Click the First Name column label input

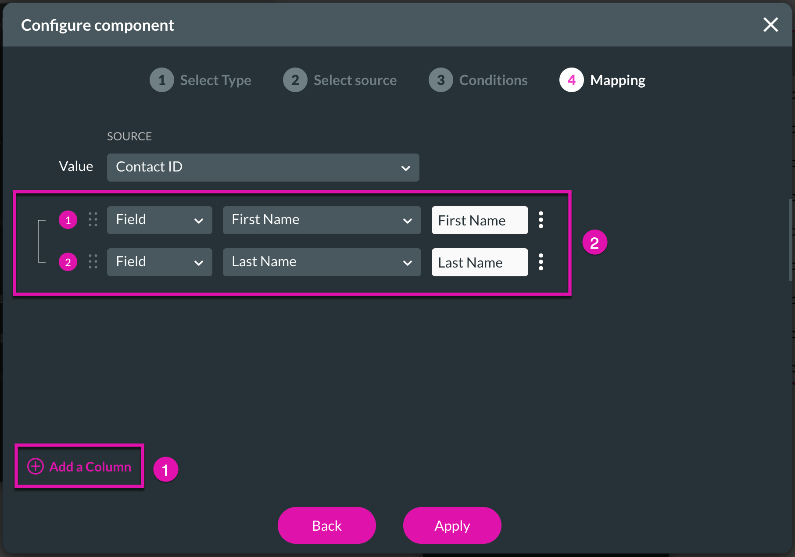point(480,220)
